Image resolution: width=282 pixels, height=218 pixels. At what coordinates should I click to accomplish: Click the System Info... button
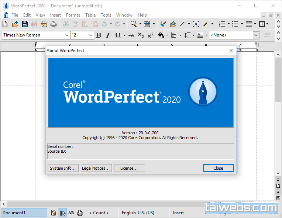[x=63, y=168]
